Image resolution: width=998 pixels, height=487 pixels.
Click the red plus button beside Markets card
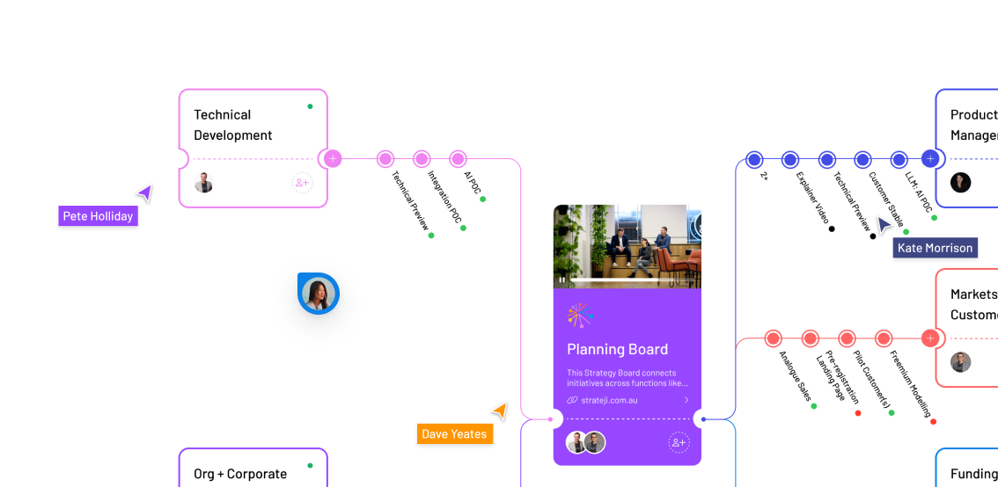[x=930, y=338]
